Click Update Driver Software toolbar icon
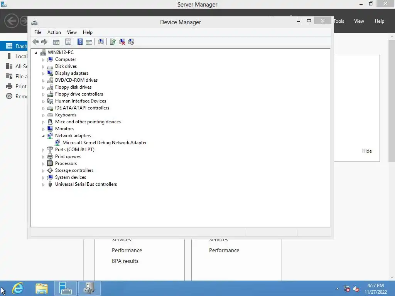395x296 pixels. (113, 42)
